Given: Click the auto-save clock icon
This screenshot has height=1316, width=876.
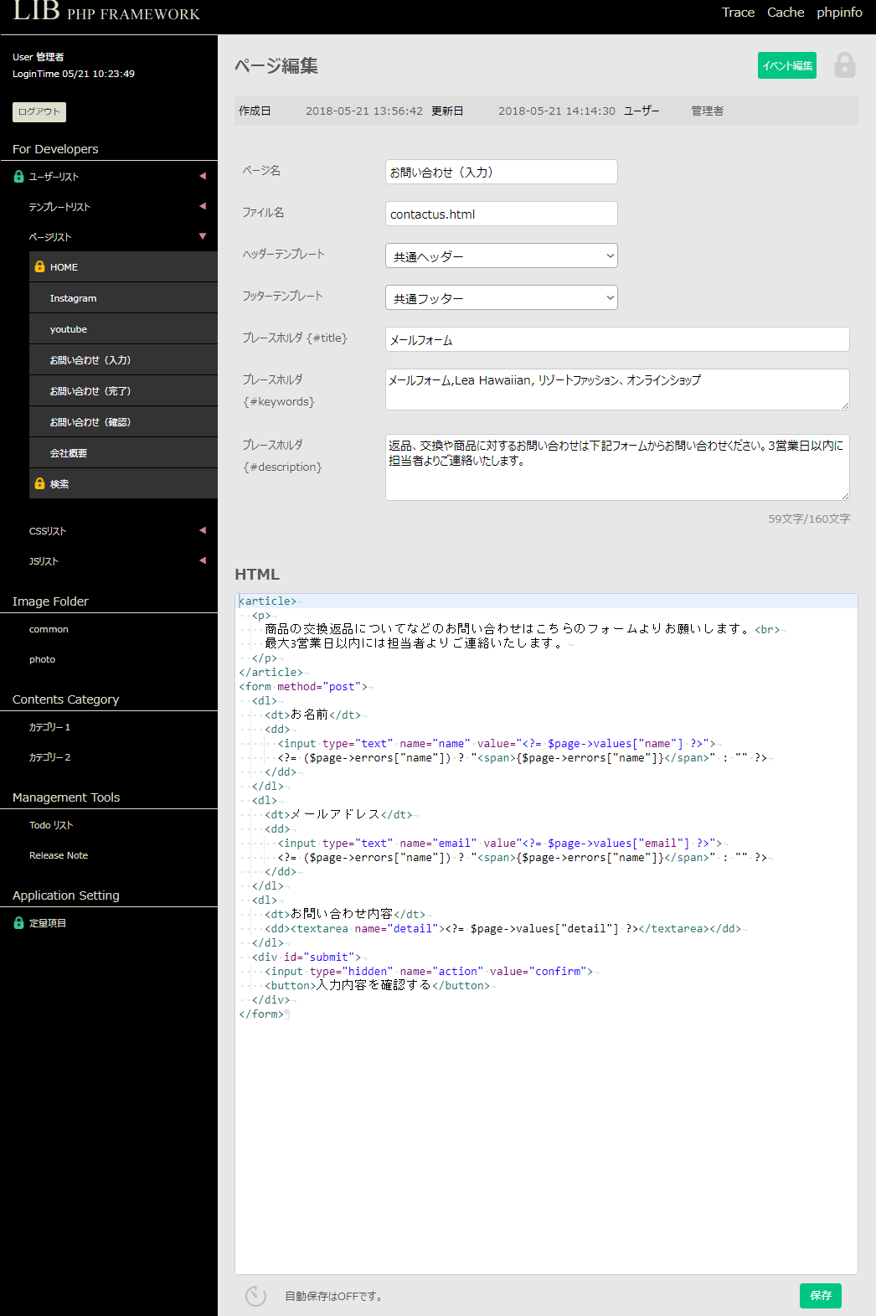Looking at the screenshot, I should 255,1296.
